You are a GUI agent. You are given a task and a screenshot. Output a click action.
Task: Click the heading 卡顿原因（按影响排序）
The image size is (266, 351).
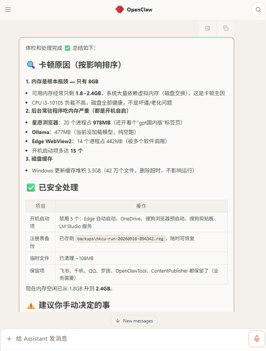point(80,65)
